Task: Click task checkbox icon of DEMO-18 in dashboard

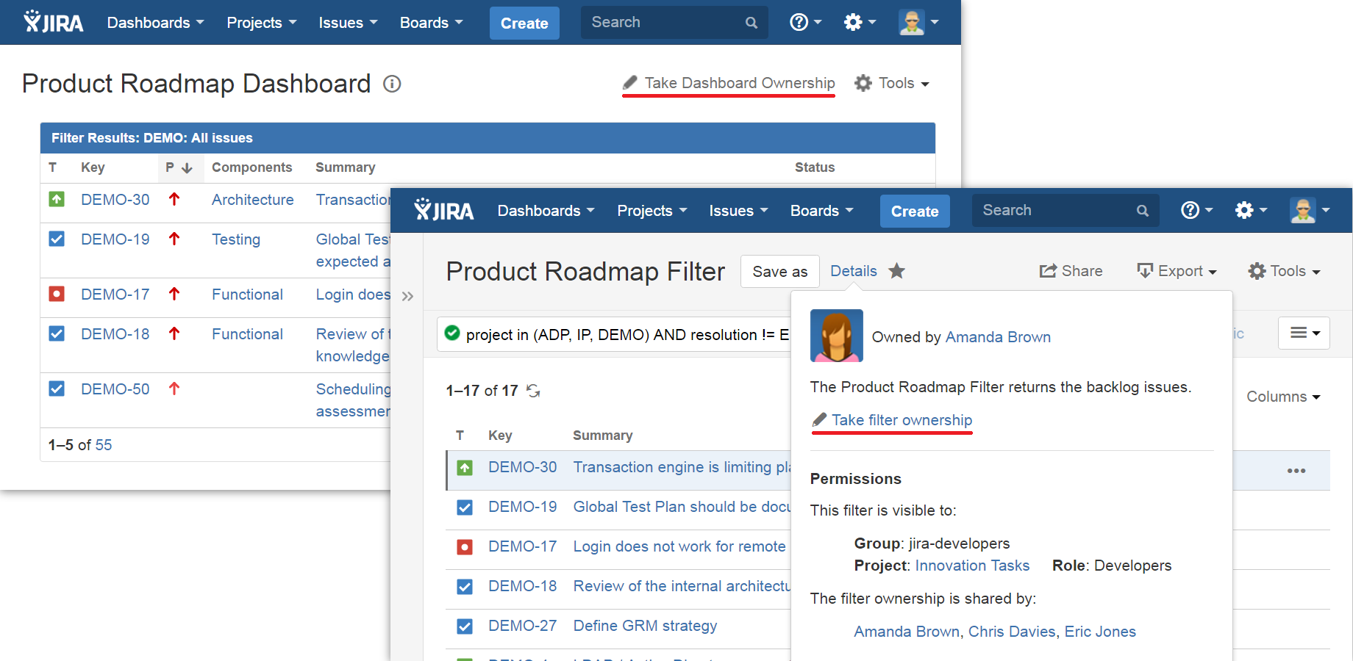Action: point(57,333)
